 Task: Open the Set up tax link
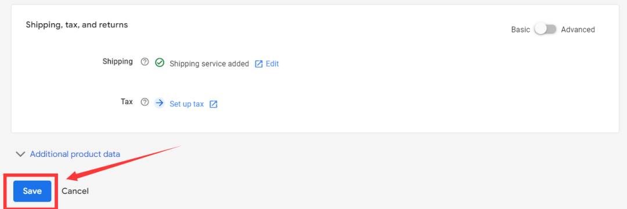click(x=187, y=104)
